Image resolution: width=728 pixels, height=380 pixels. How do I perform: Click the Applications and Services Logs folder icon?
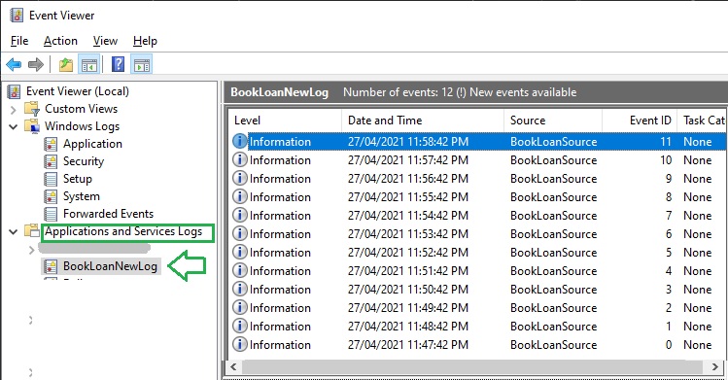pyautogui.click(x=32, y=231)
